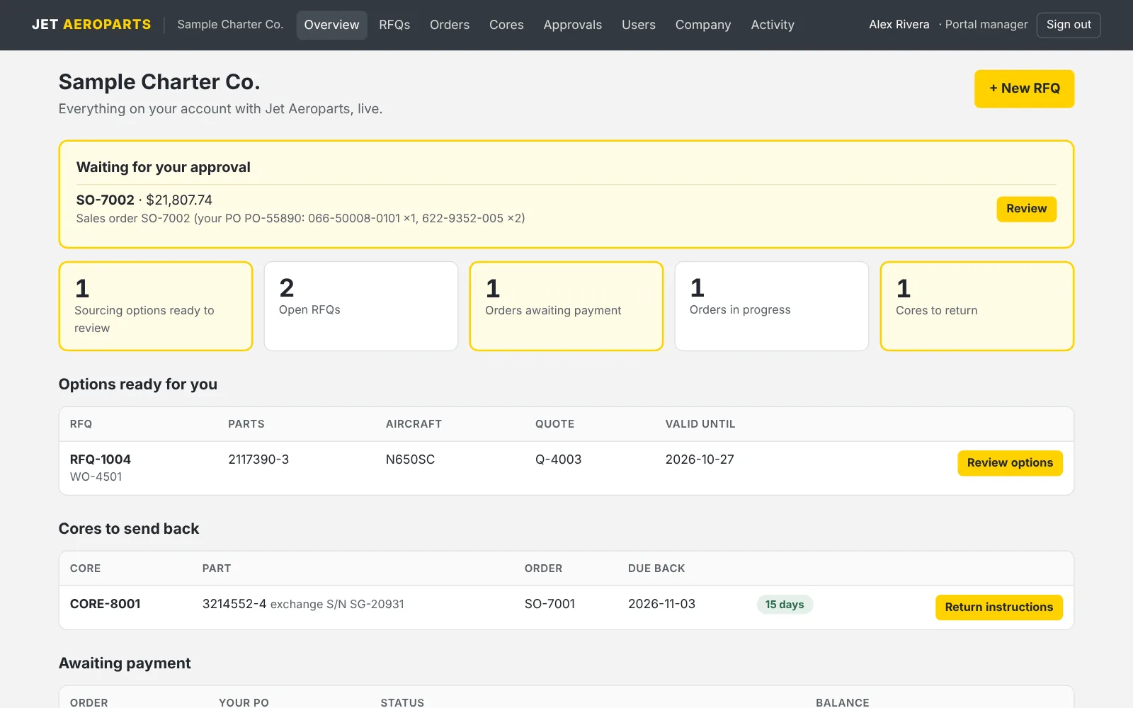Click the Portal manager role label

click(986, 25)
